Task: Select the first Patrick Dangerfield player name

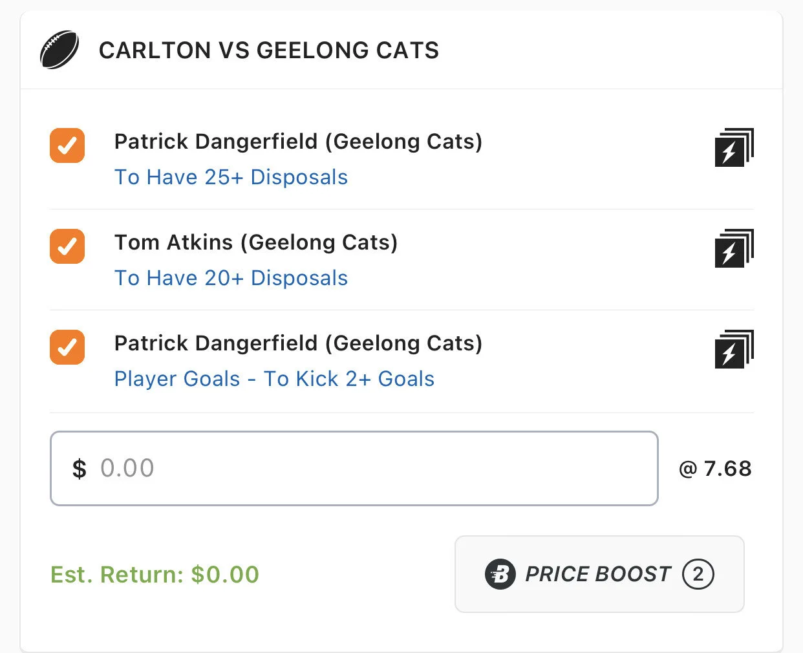Action: click(298, 142)
